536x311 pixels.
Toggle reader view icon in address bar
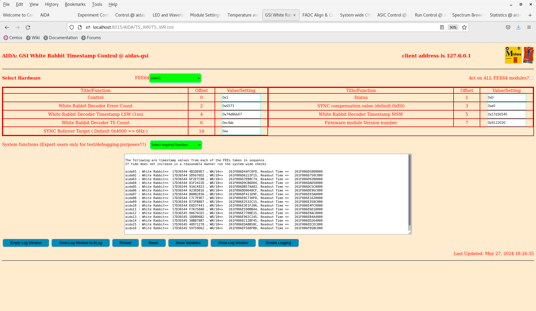point(442,27)
